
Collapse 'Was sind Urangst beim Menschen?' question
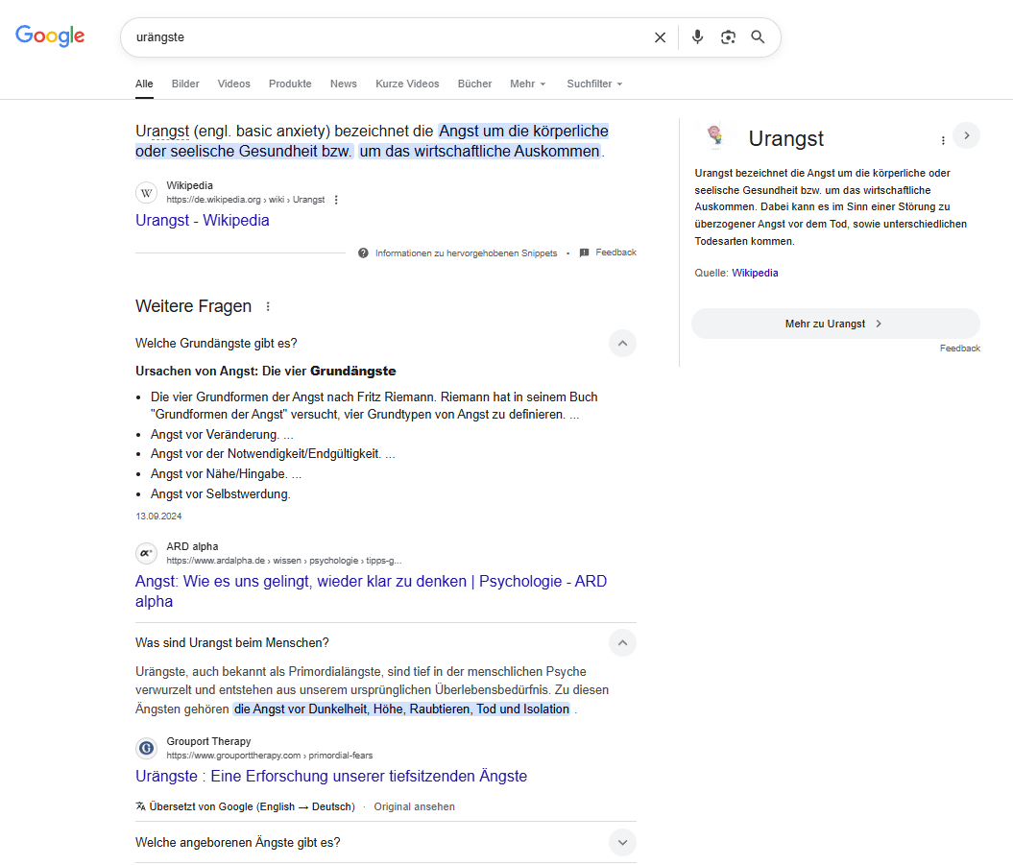tap(622, 642)
